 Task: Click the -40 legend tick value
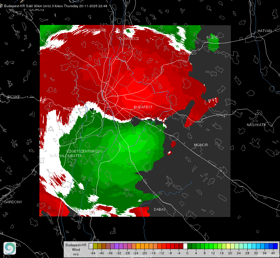pos(101,253)
